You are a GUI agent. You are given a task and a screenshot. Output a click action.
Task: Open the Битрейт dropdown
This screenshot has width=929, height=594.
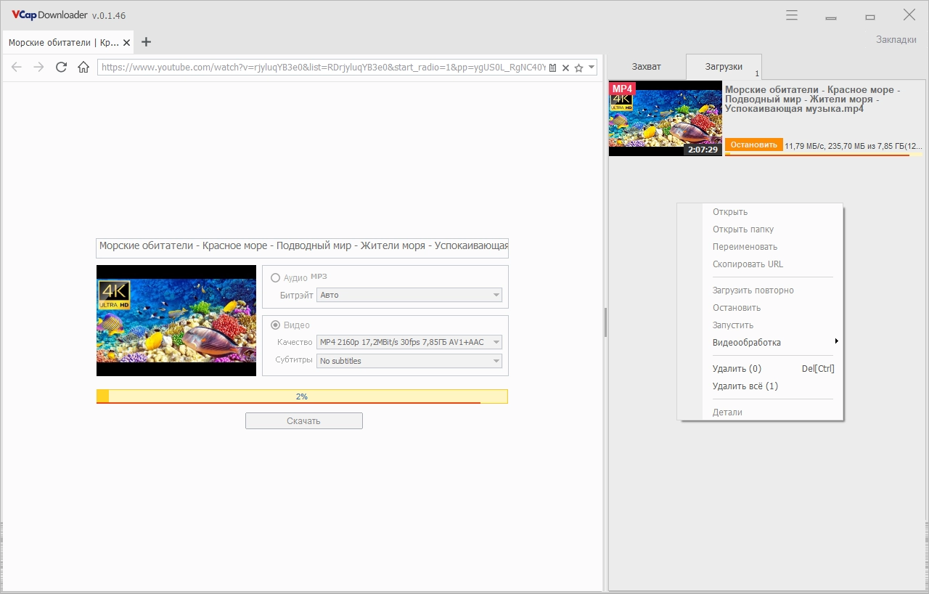click(409, 295)
